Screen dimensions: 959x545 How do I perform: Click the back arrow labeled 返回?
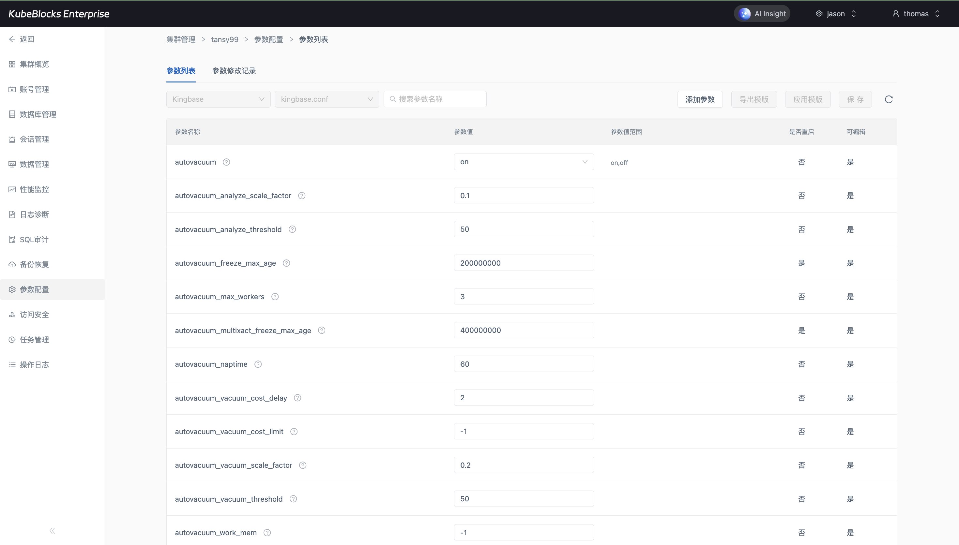[22, 39]
